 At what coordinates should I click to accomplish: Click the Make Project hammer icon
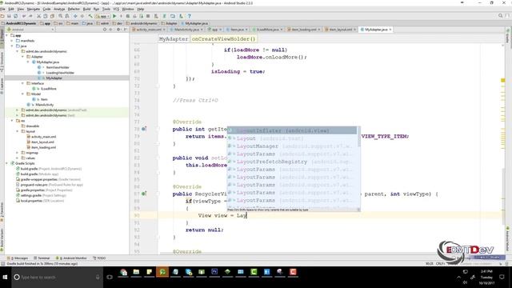point(90,16)
